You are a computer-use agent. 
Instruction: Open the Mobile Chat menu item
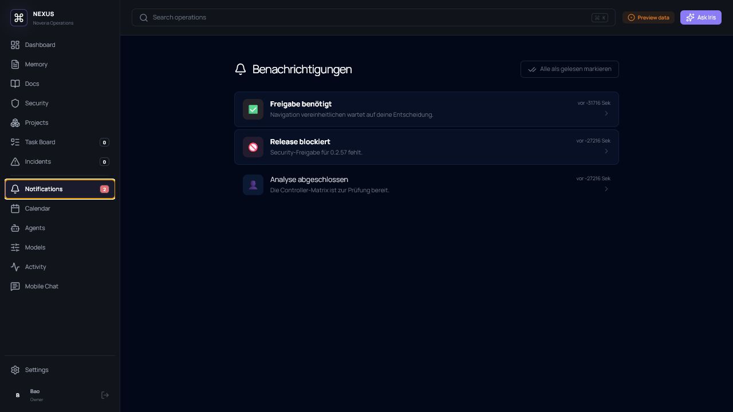(x=60, y=286)
